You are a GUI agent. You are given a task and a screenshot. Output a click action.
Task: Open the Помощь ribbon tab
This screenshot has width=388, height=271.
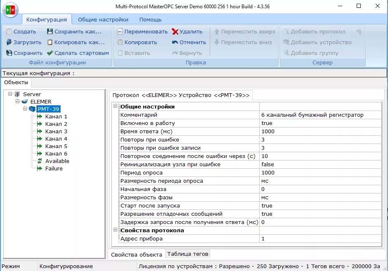[150, 19]
